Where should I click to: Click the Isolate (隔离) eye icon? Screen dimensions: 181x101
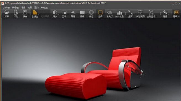(73, 12)
